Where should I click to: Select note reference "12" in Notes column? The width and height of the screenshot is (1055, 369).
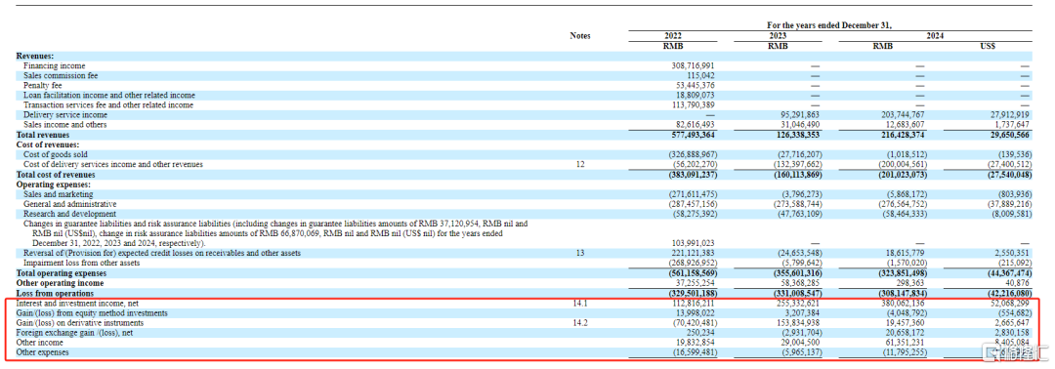pyautogui.click(x=579, y=164)
